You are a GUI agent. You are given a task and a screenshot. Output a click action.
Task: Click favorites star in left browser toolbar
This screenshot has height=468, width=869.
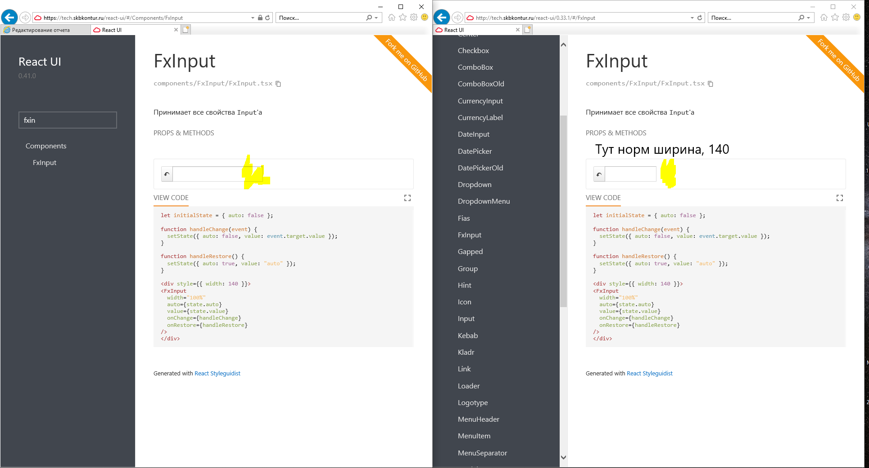[403, 18]
